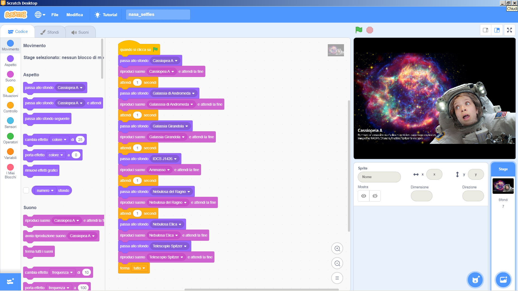Open Cassiopea A dropdown in script's first passa allo sfondo
518x291 pixels.
point(165,61)
